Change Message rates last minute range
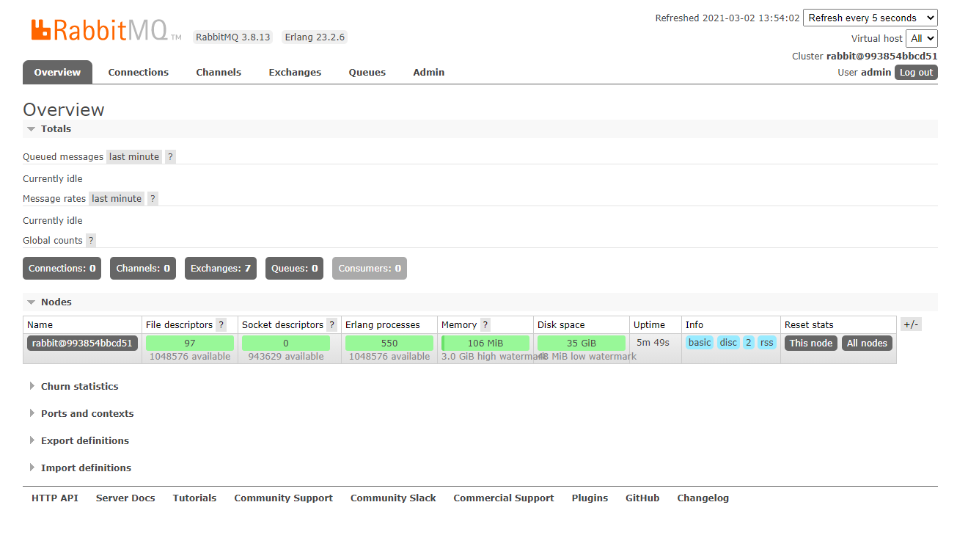 tap(117, 198)
